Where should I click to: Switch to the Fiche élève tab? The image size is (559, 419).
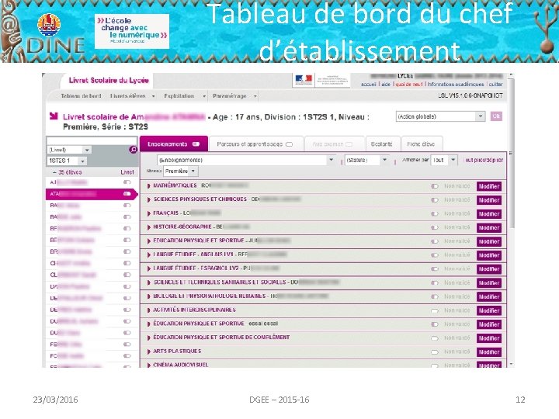click(421, 144)
